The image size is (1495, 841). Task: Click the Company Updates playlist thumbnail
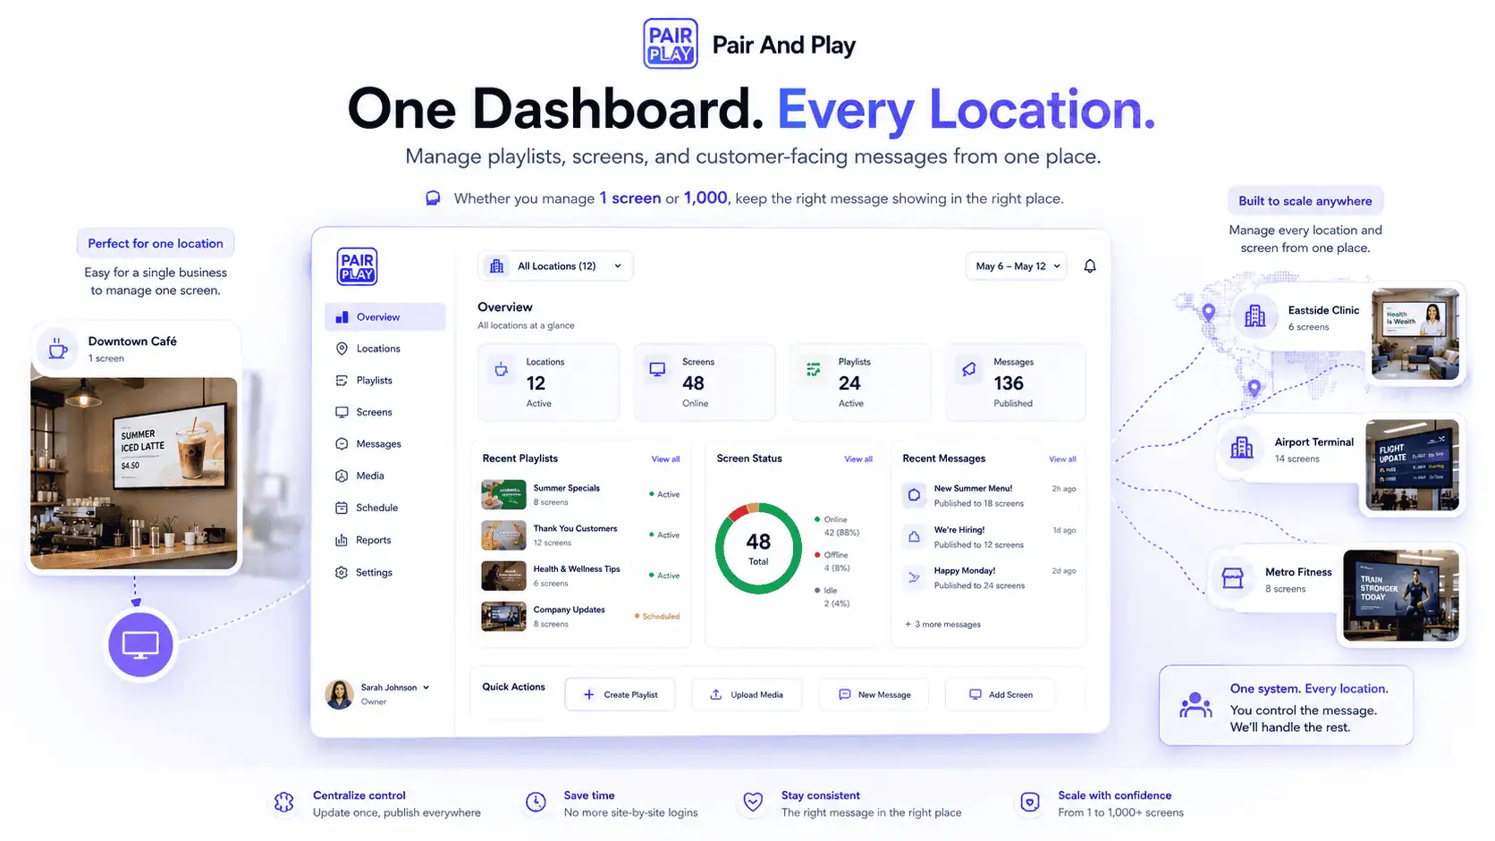[503, 617]
